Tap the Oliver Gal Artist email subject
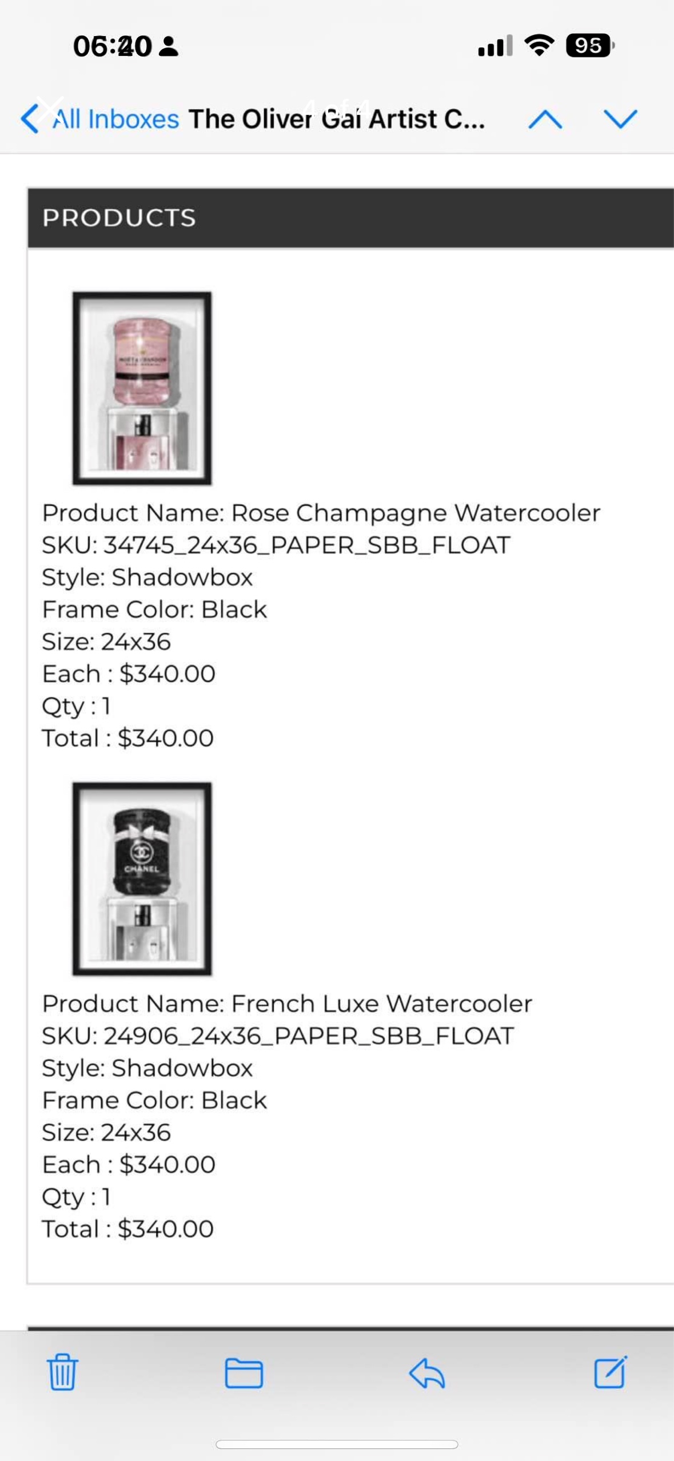This screenshot has width=674, height=1461. (x=337, y=119)
